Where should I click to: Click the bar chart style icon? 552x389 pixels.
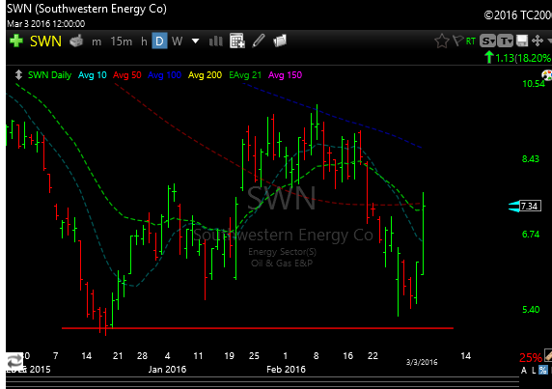pos(216,42)
